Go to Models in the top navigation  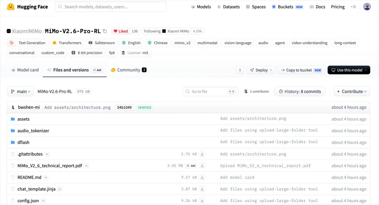coord(201,7)
